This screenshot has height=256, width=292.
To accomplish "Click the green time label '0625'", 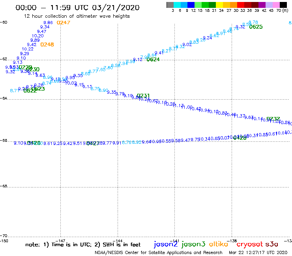I will coord(256,27).
